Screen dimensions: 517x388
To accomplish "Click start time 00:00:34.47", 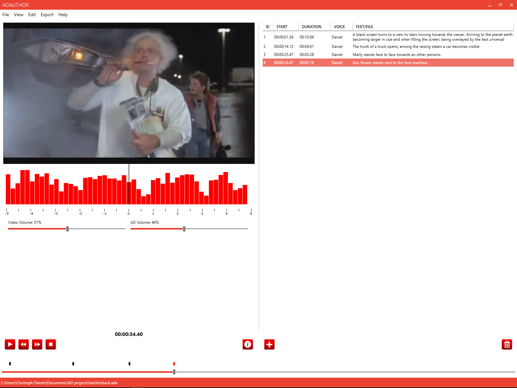I will [x=284, y=63].
